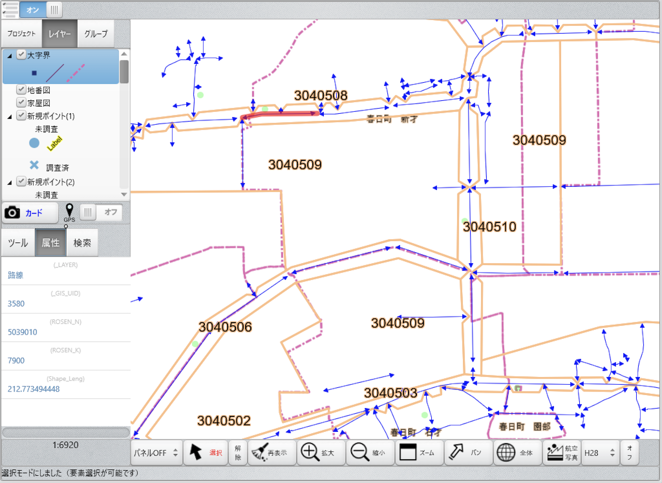The width and height of the screenshot is (662, 483).
Task: Switch to the プロジェクト tab
Action: [x=22, y=34]
